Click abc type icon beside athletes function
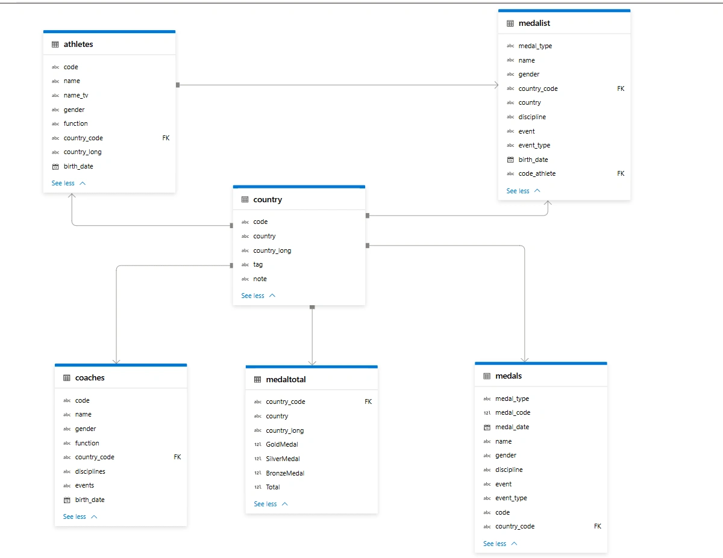Screen dimensions: 723x558 pos(55,124)
